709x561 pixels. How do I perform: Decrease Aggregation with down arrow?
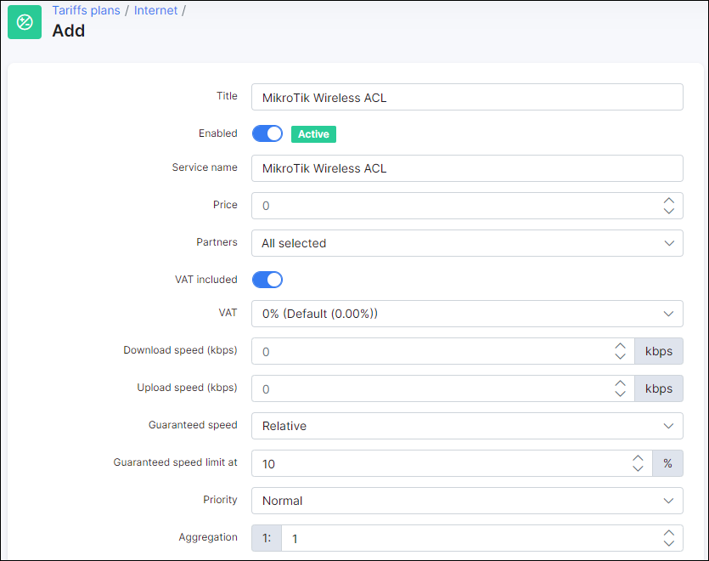669,543
